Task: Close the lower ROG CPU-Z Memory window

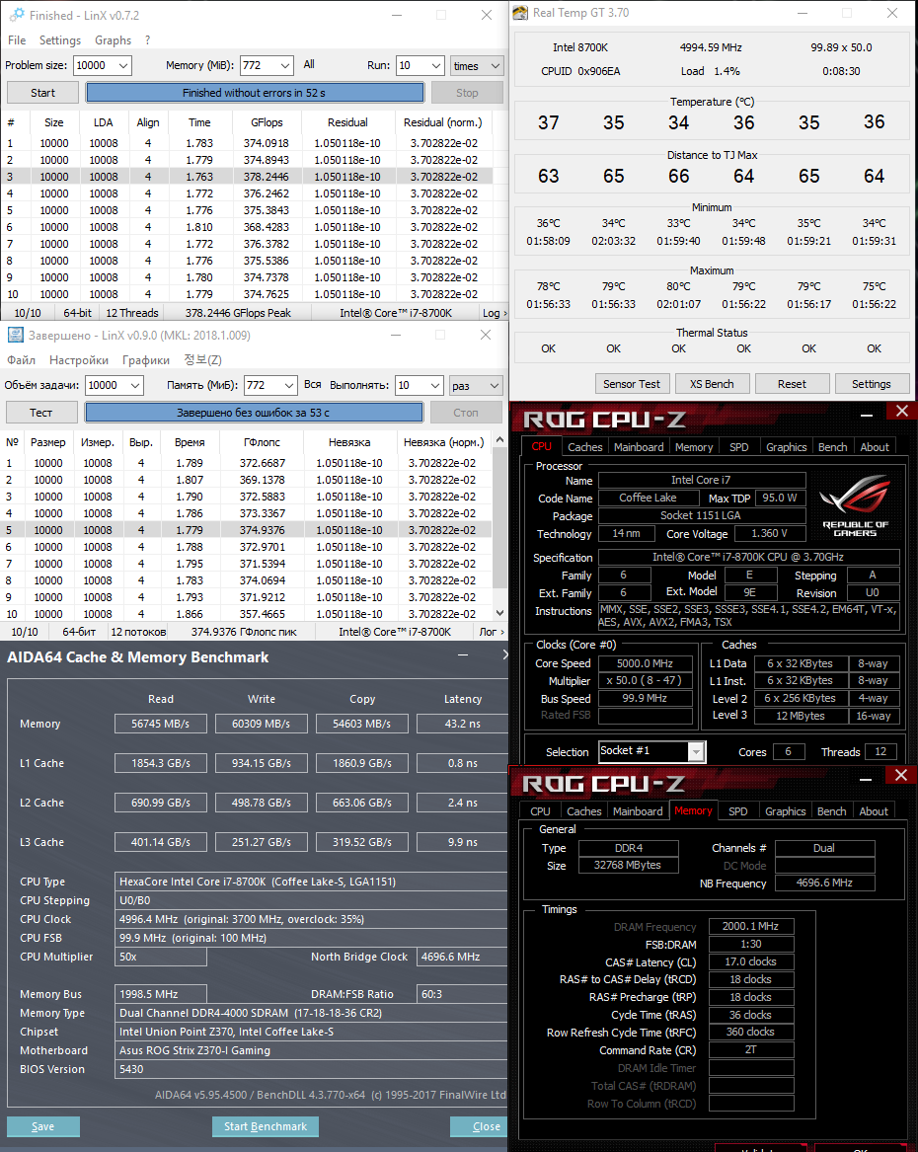Action: coord(902,775)
